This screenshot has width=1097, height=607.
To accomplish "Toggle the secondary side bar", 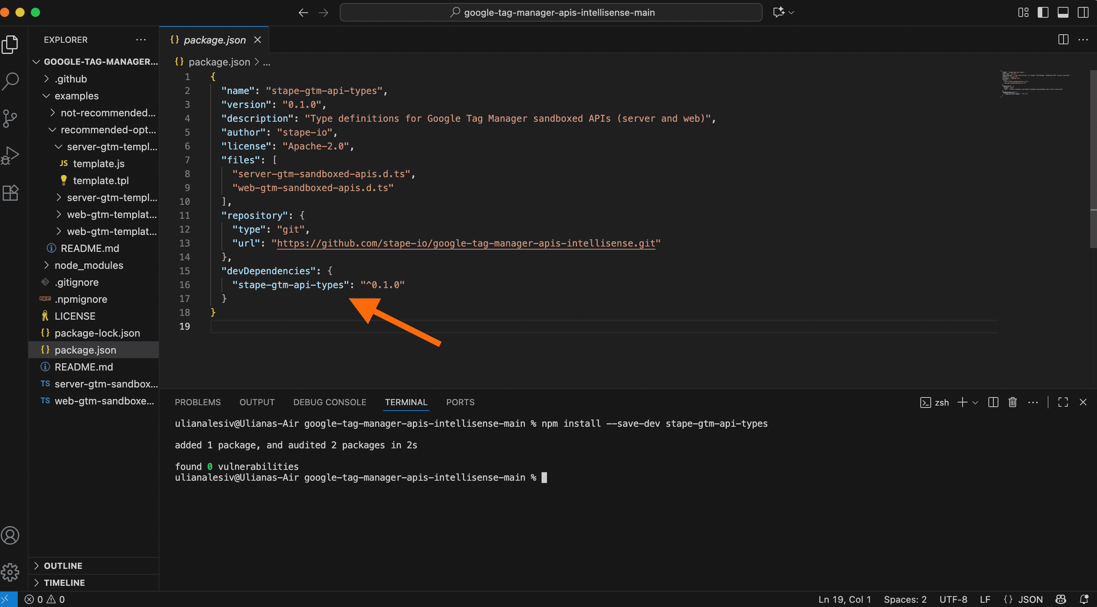I will pos(1082,12).
